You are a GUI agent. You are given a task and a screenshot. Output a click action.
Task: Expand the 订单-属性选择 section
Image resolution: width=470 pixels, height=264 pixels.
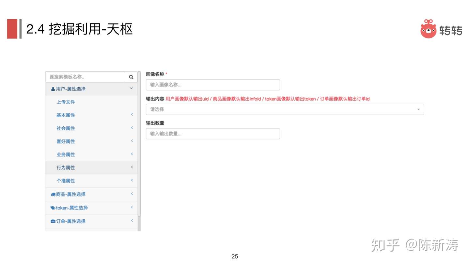coord(132,221)
